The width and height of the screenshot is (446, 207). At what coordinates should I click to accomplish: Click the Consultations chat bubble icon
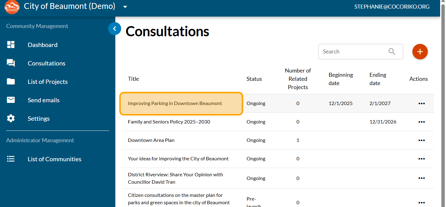coord(11,63)
